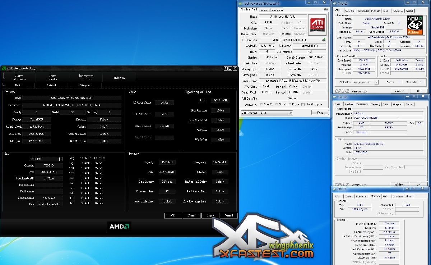Click the GPU-Z title bar app icon
Screen dimensions: 431x265
(x=241, y=3)
